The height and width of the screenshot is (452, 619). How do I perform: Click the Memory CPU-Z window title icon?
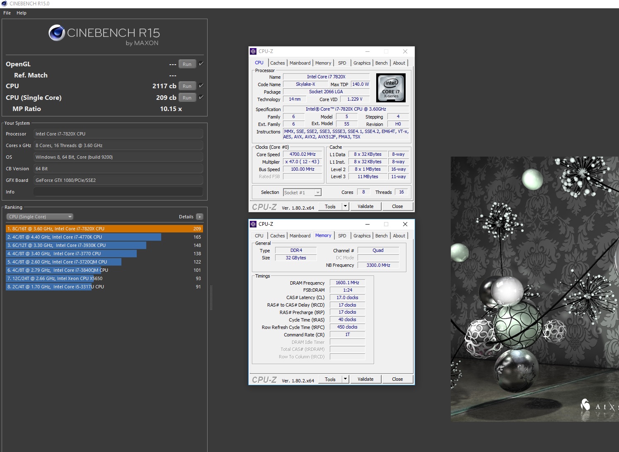point(253,224)
